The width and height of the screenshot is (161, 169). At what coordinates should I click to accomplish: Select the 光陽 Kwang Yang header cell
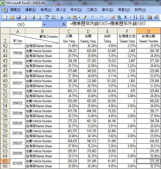click(88, 39)
